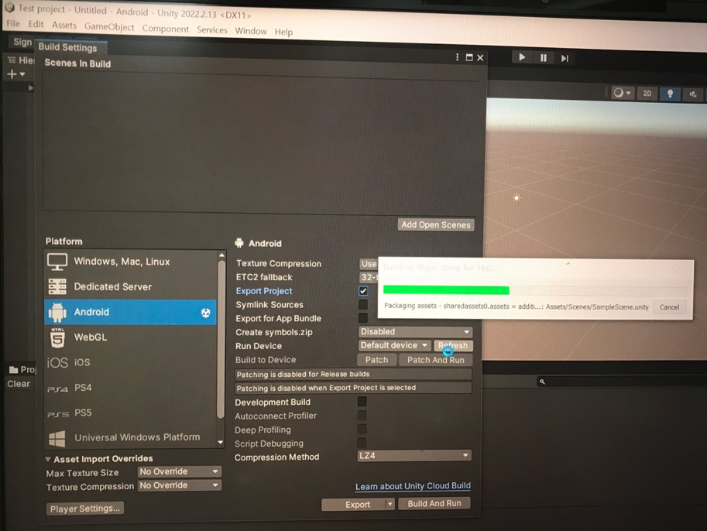
Task: Pause the editor with the pause button
Action: (544, 58)
